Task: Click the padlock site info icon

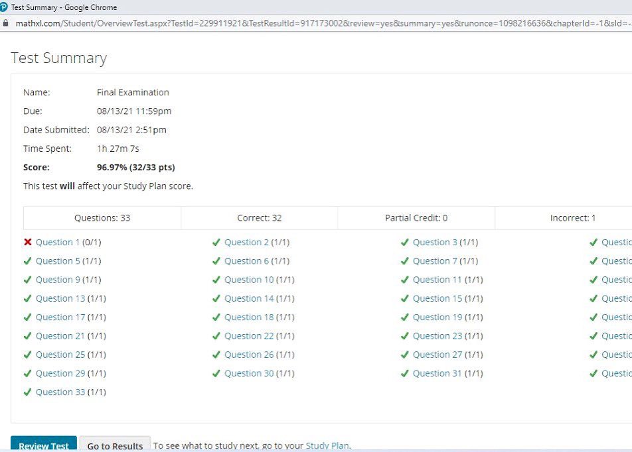Action: coord(5,23)
